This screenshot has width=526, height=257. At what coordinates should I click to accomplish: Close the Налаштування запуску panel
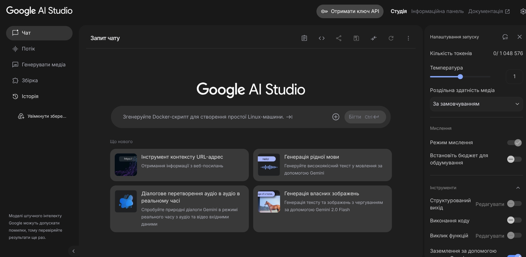pos(520,37)
